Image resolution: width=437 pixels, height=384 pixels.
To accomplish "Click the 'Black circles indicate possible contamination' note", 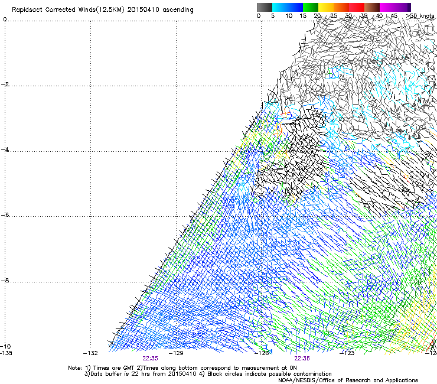I will click(269, 374).
